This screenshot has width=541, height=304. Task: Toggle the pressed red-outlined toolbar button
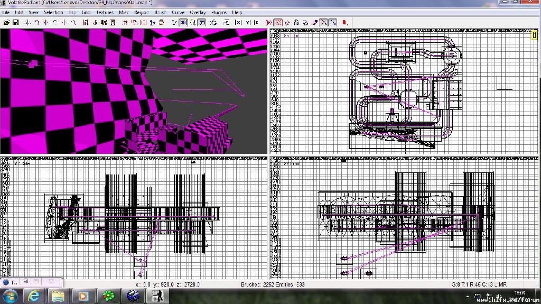[278, 23]
